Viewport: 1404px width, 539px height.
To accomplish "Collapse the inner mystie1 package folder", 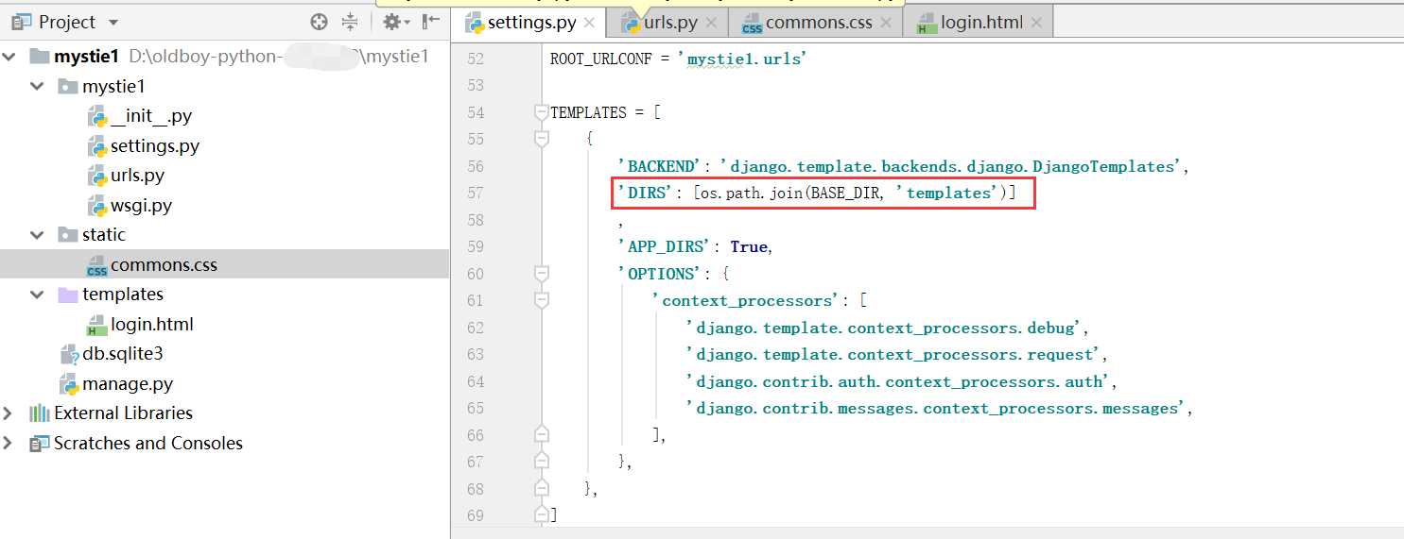I will tap(37, 87).
